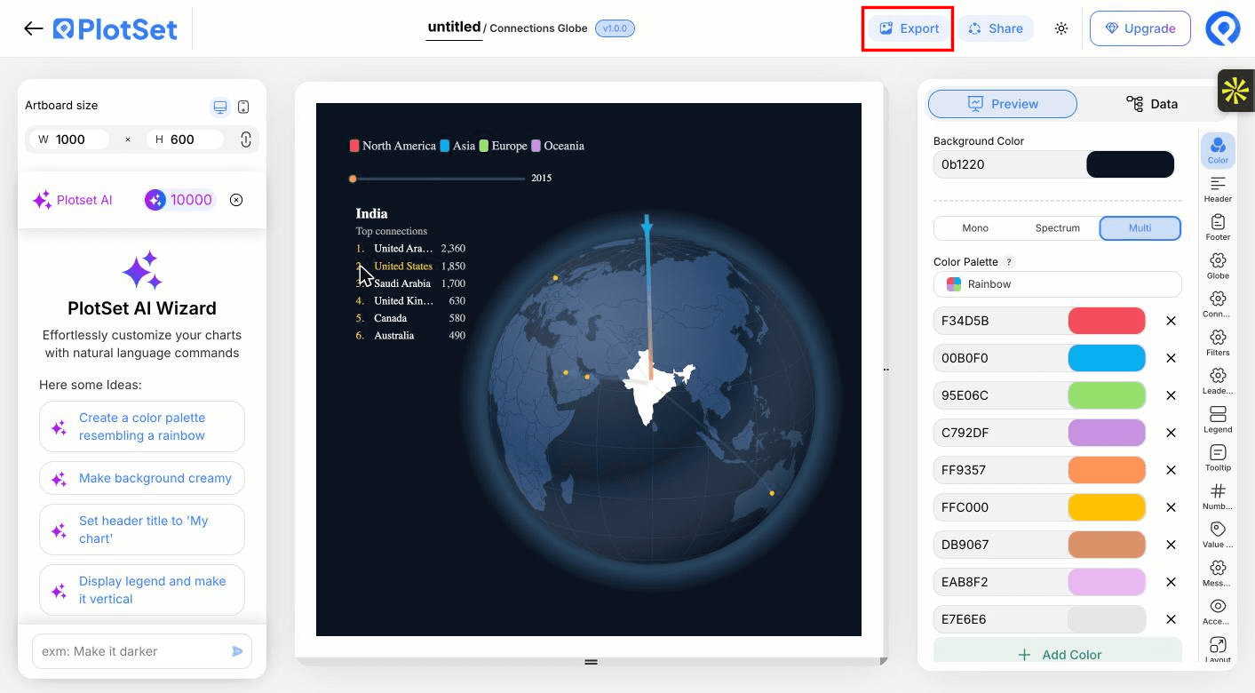Open the Globe settings in the sidebar

(1218, 265)
